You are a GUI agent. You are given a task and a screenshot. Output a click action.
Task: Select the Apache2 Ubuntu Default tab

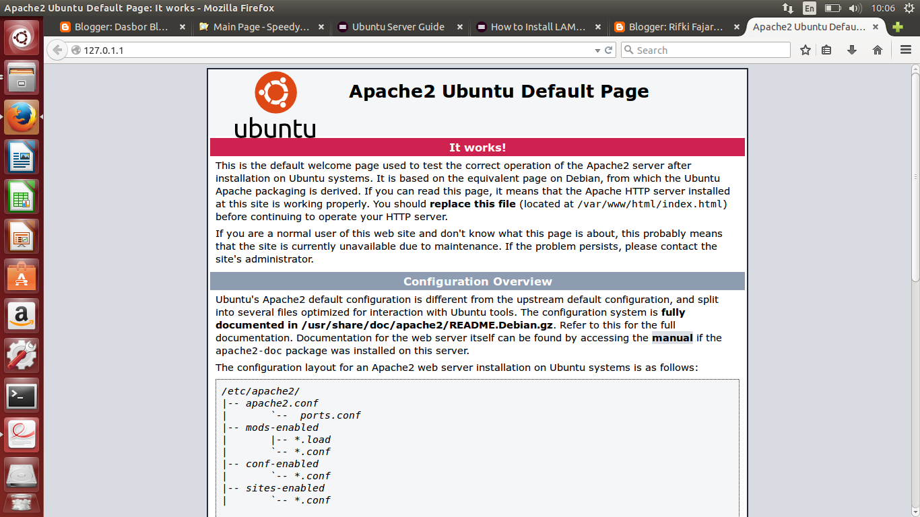(x=809, y=27)
